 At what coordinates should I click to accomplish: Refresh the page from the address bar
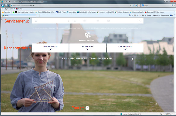point(136,5)
